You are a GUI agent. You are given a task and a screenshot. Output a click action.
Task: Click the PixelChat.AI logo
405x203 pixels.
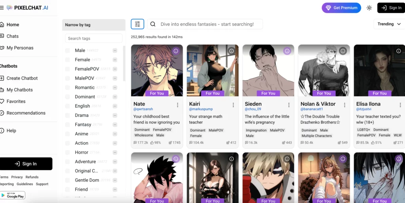(28, 8)
